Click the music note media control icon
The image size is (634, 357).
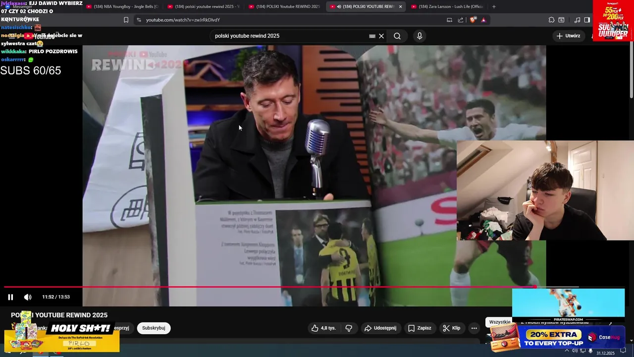point(577,20)
